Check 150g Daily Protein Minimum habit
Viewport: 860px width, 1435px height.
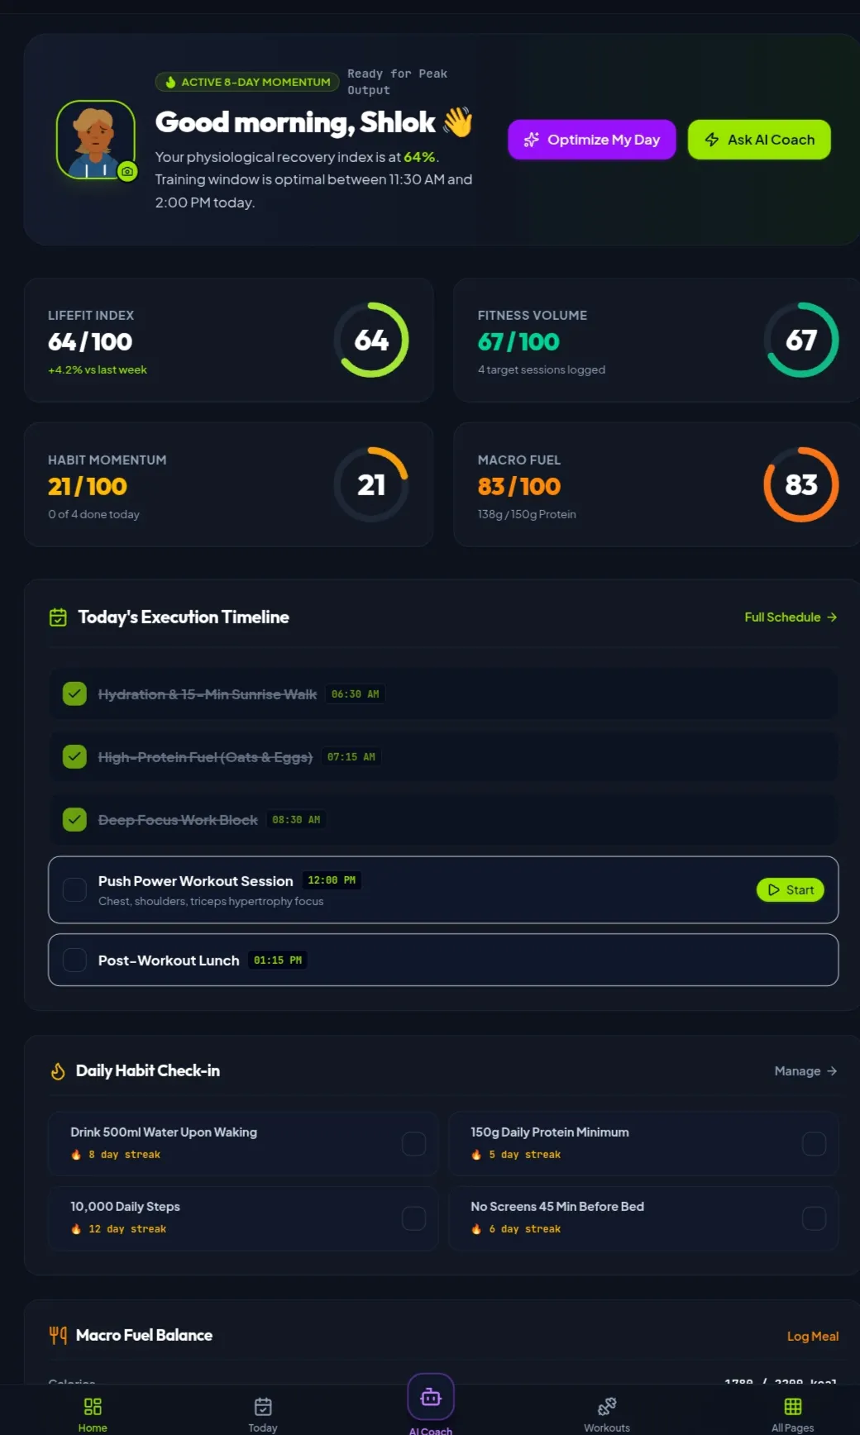[x=814, y=1144]
